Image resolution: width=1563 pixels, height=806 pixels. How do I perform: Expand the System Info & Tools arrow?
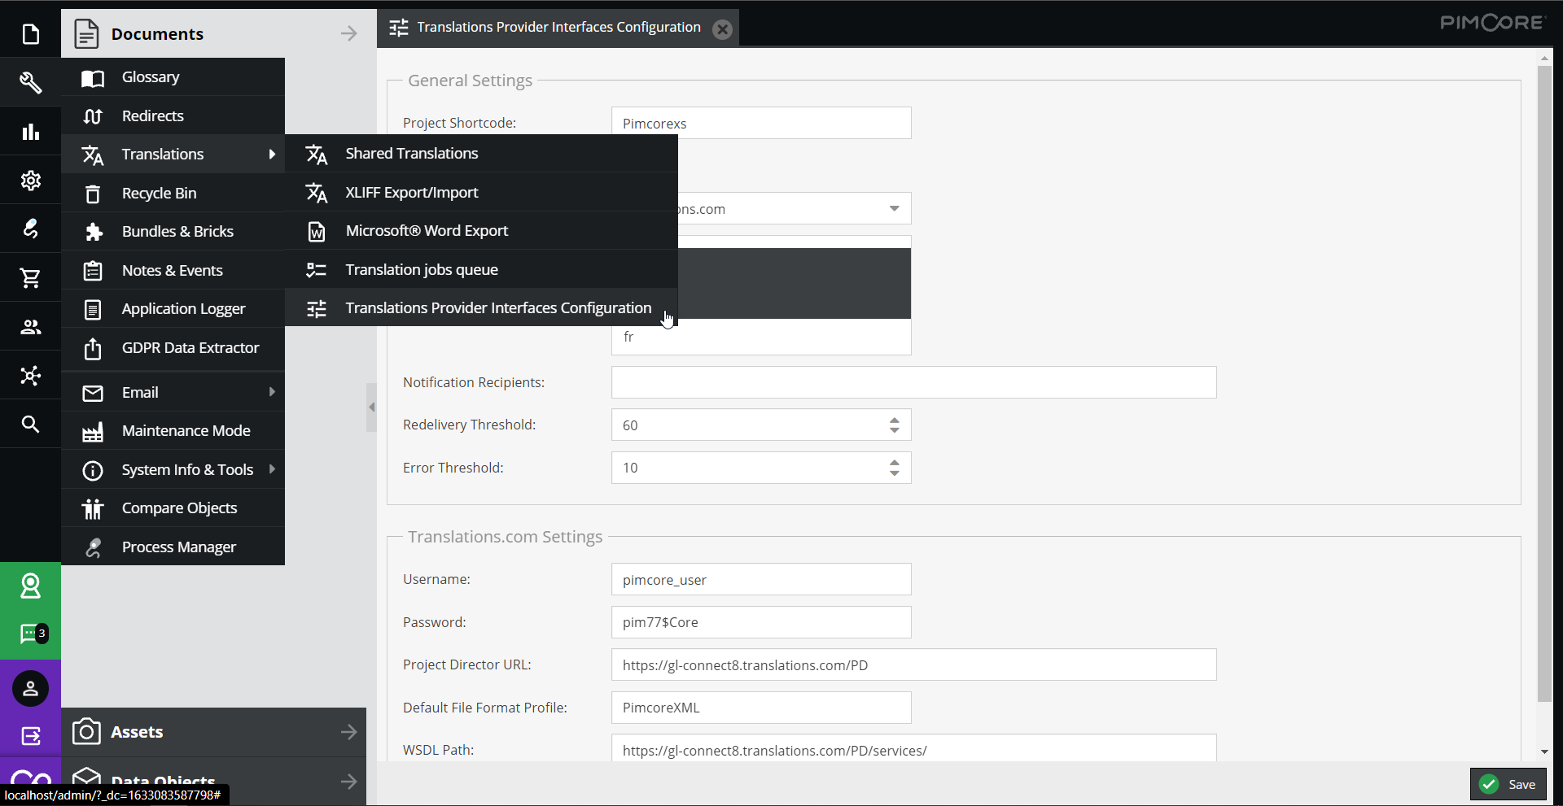pyautogui.click(x=272, y=469)
